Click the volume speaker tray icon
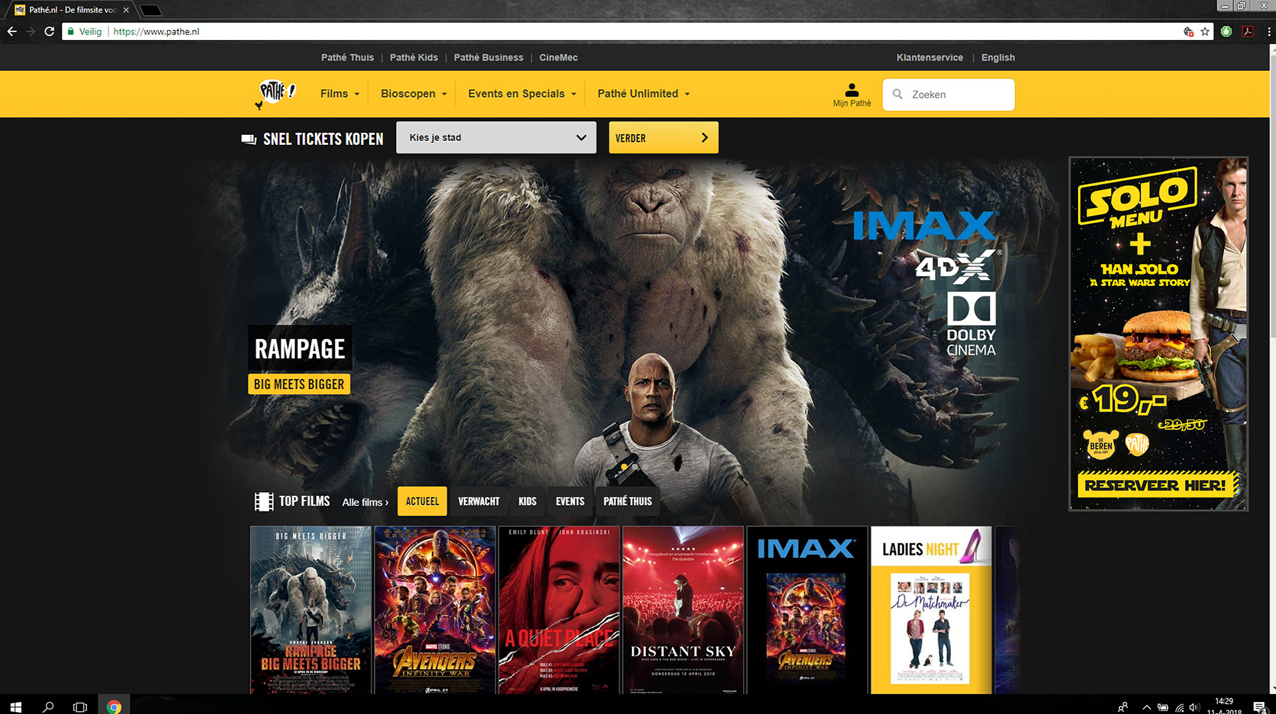 [1194, 707]
